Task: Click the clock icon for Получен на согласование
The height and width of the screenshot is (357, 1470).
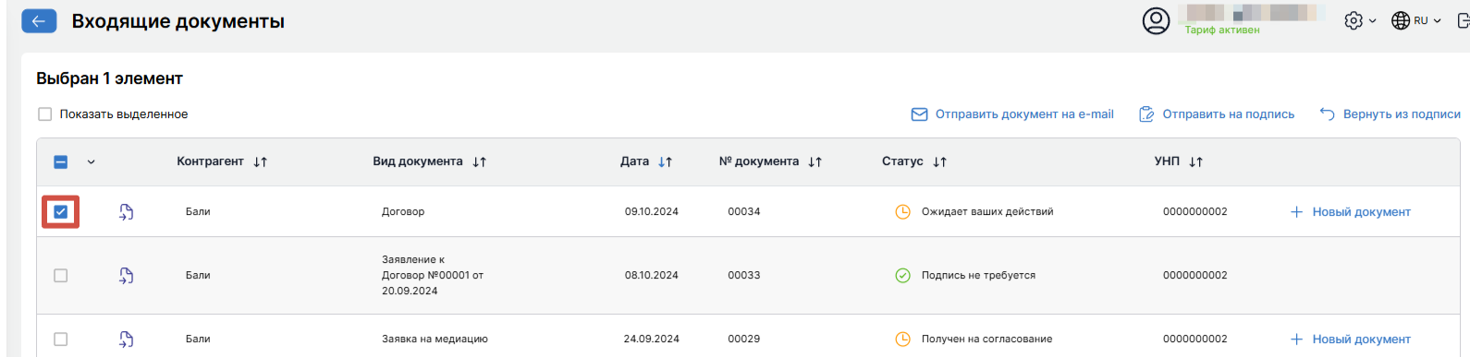Action: pyautogui.click(x=903, y=339)
